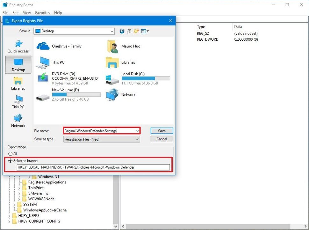Screen dimensions: 309x230
Task: Click the back navigation arrow
Action: point(122,31)
